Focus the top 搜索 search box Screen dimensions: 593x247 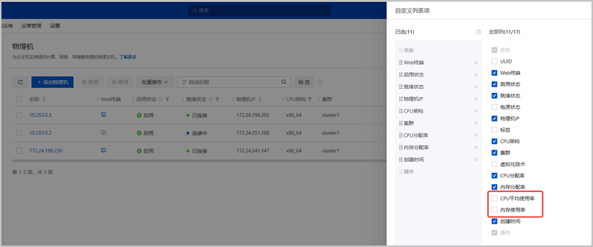pos(259,10)
